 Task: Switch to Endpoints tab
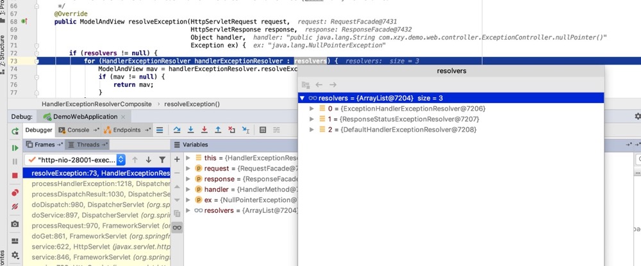(127, 130)
